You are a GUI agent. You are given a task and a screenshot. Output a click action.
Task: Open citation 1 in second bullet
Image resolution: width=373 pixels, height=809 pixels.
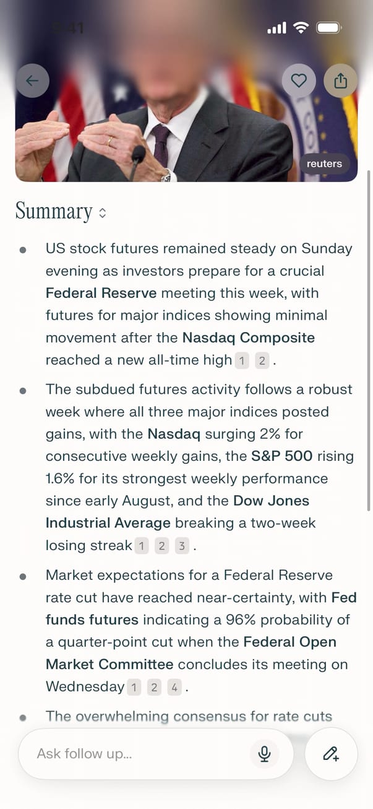142,546
